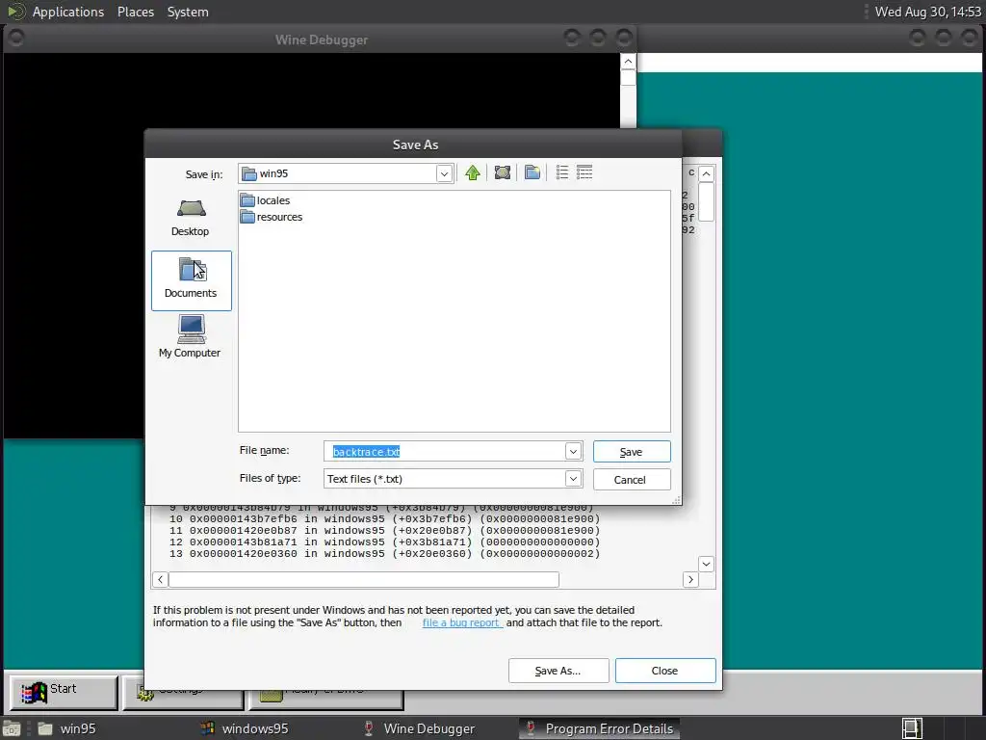
Task: Open the File name dropdown arrow
Action: coord(573,451)
